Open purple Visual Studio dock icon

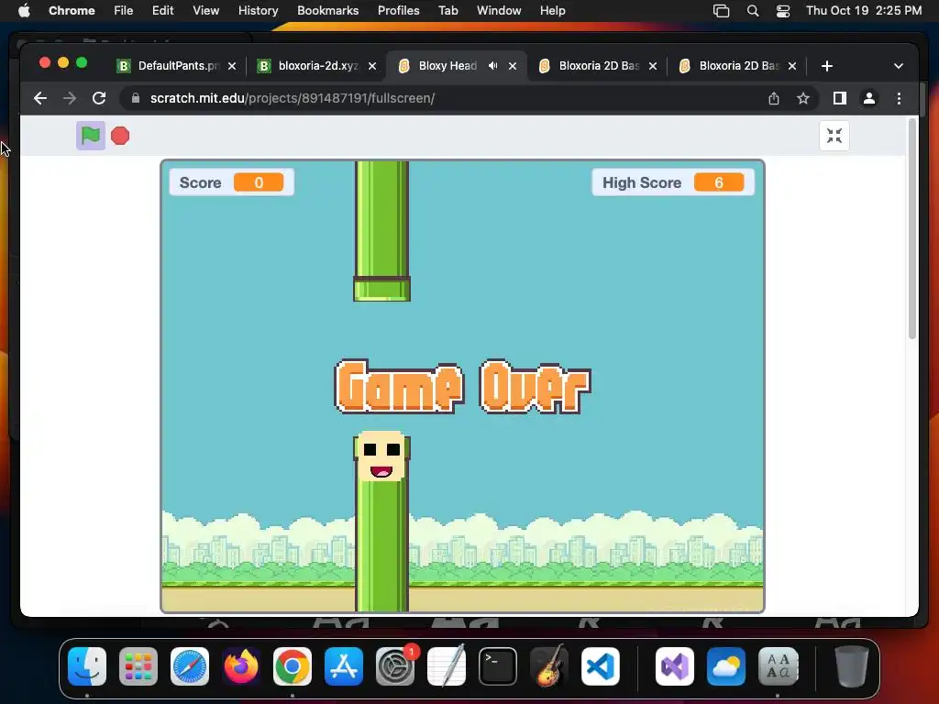click(x=675, y=666)
